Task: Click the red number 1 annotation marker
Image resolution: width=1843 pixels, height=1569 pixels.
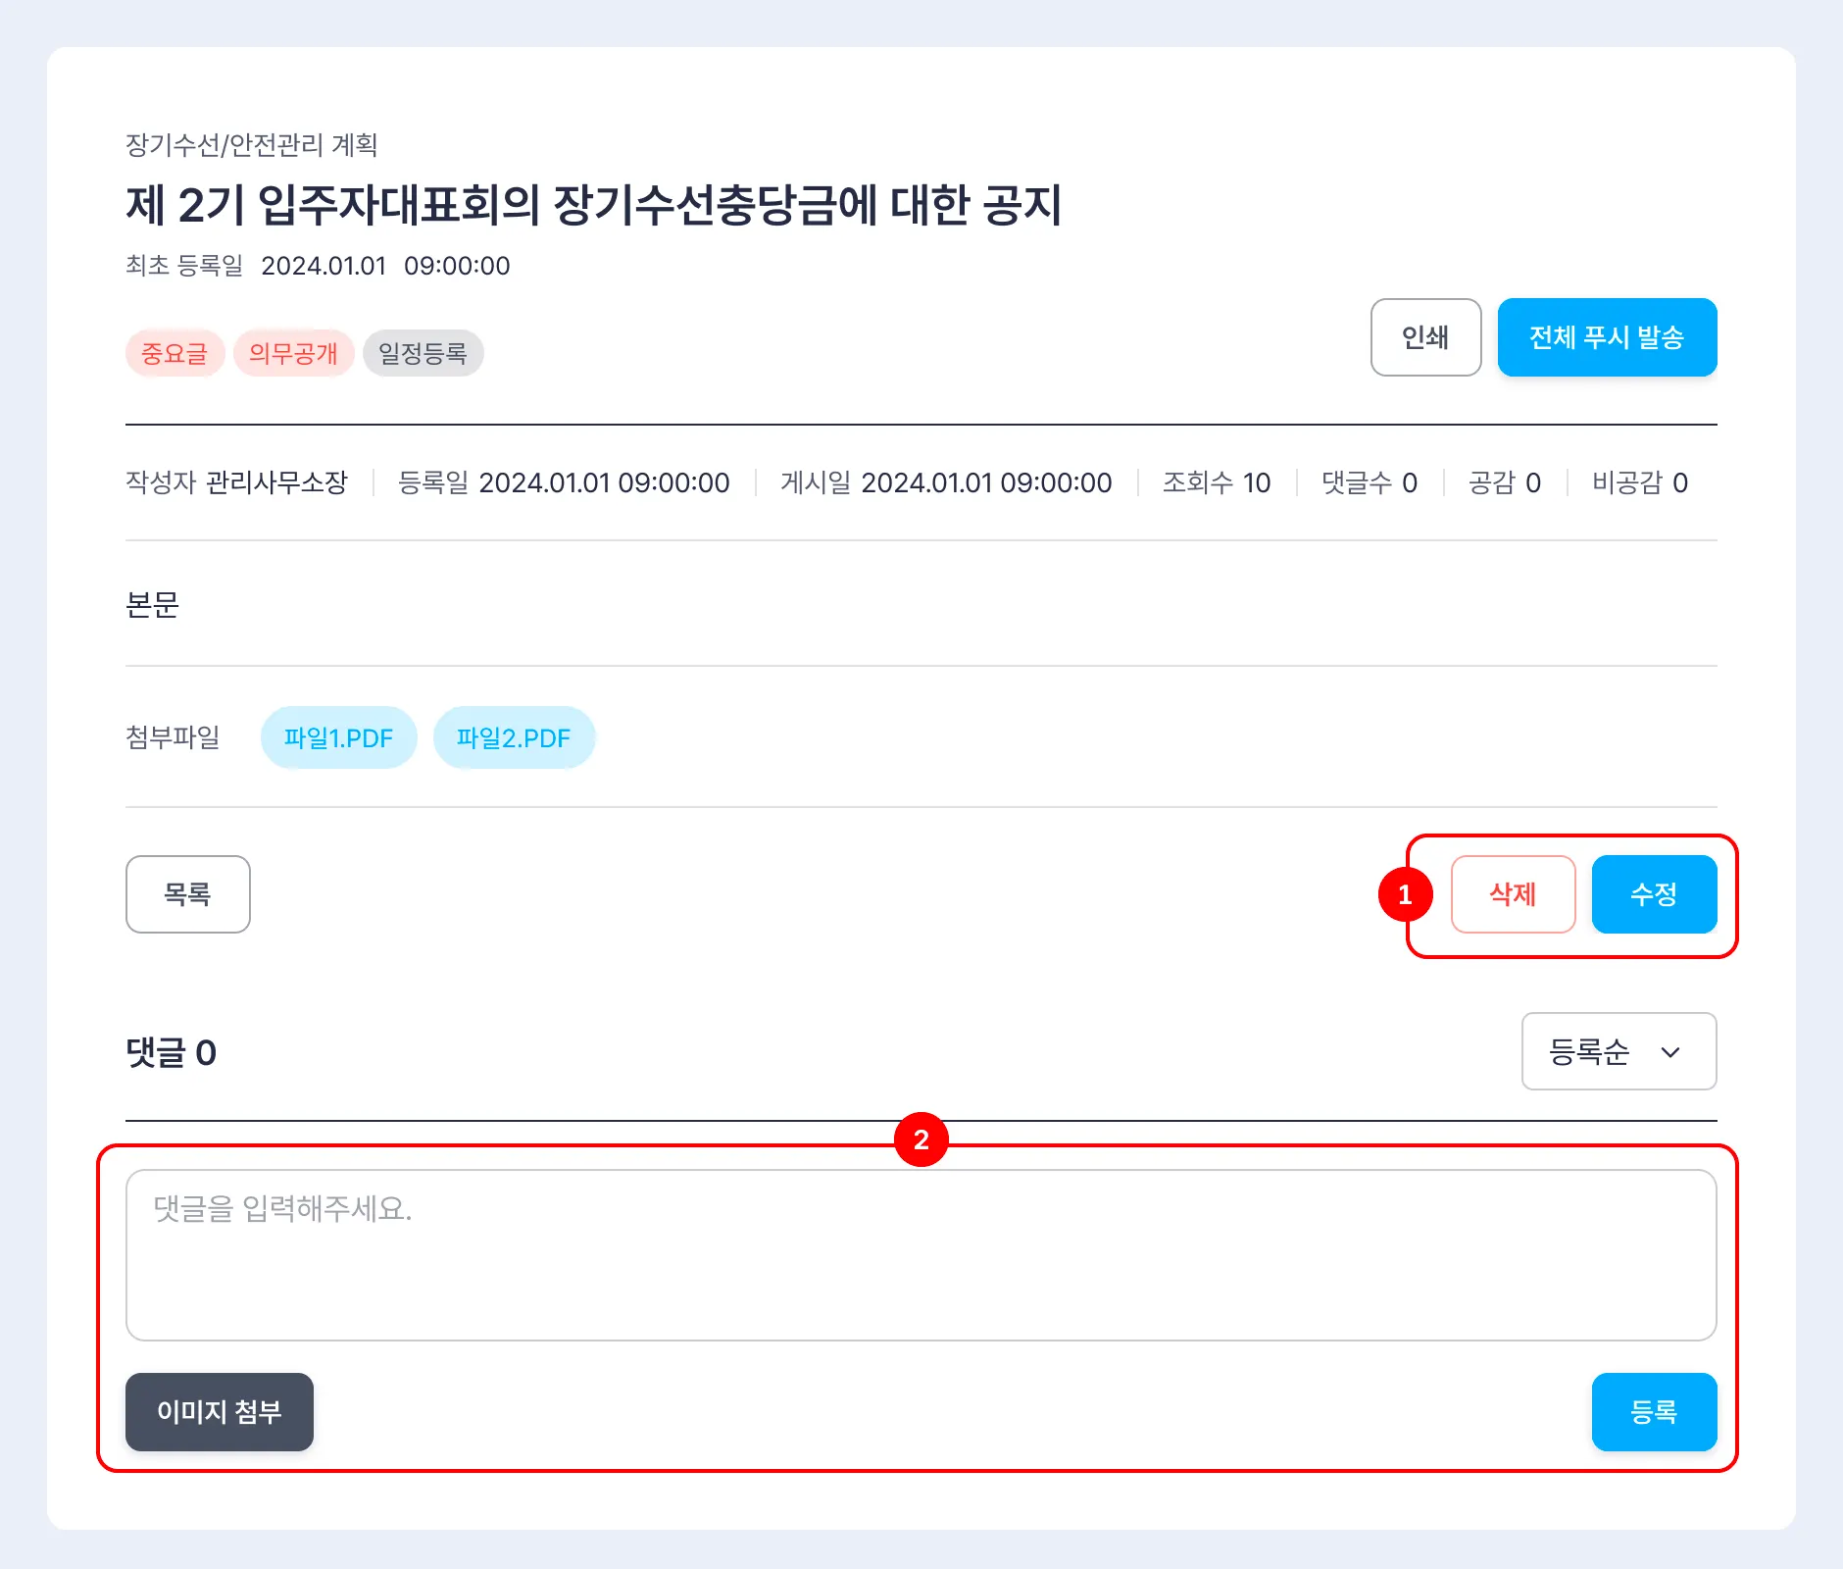Action: click(1405, 894)
